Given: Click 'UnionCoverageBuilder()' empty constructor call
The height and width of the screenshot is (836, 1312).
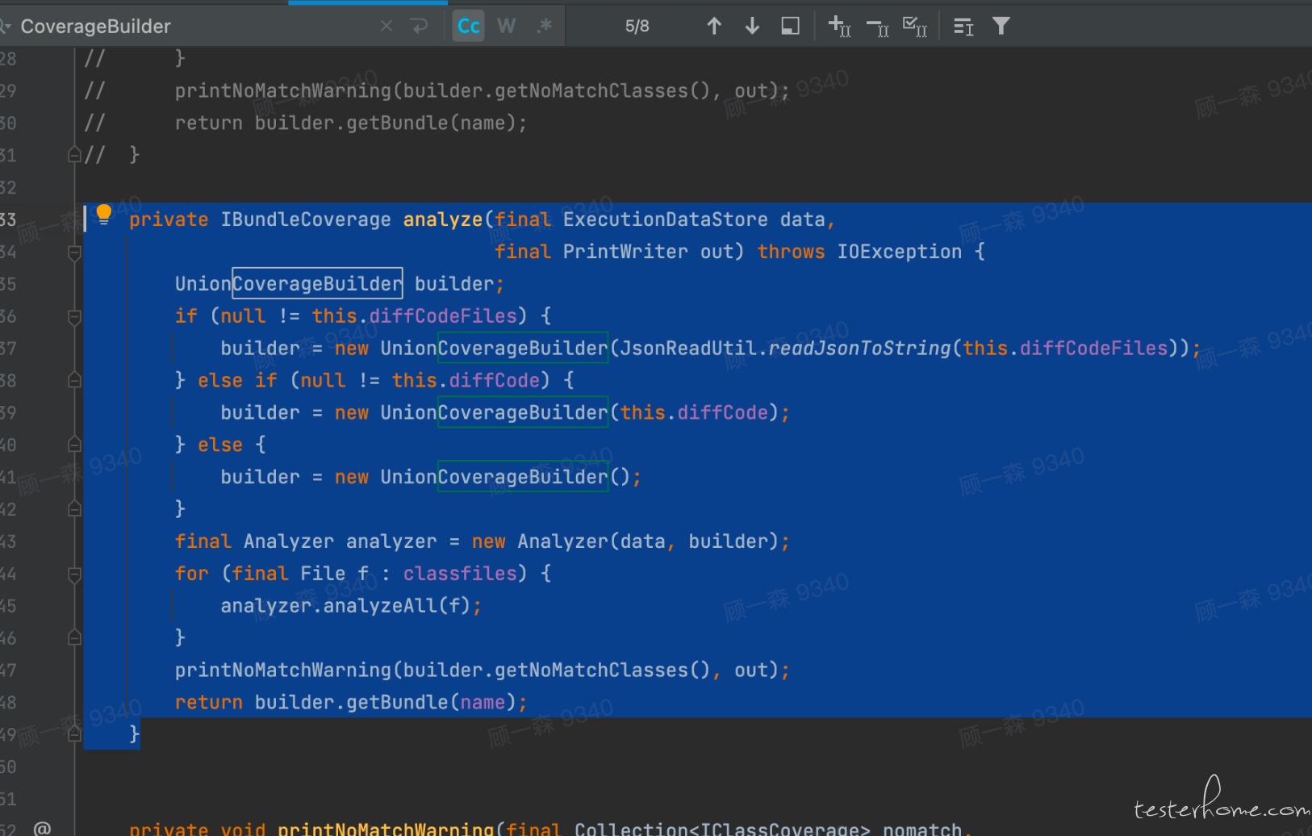Looking at the screenshot, I should (x=505, y=477).
